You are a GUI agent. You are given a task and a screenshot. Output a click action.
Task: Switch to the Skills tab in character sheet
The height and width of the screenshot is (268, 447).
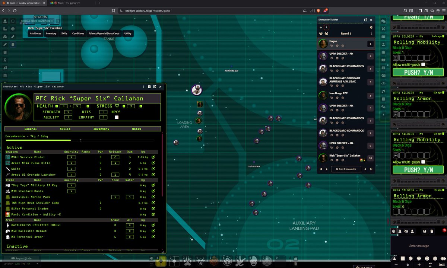(65, 129)
